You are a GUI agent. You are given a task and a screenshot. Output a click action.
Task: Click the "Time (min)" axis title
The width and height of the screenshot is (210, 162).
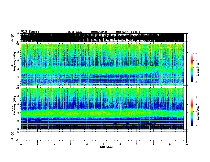(x=106, y=147)
